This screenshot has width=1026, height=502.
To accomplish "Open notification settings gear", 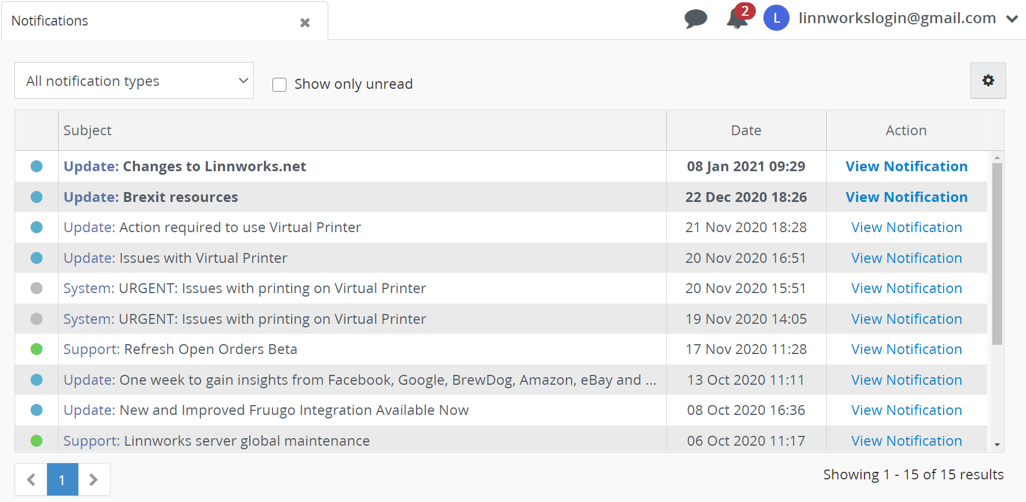I will click(988, 81).
